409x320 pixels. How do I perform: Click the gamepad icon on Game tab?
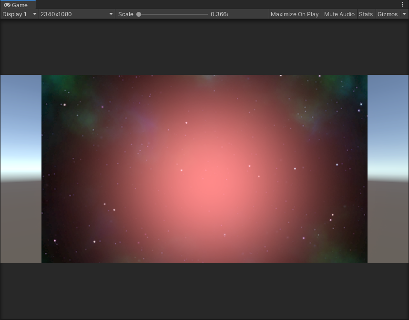pyautogui.click(x=7, y=5)
